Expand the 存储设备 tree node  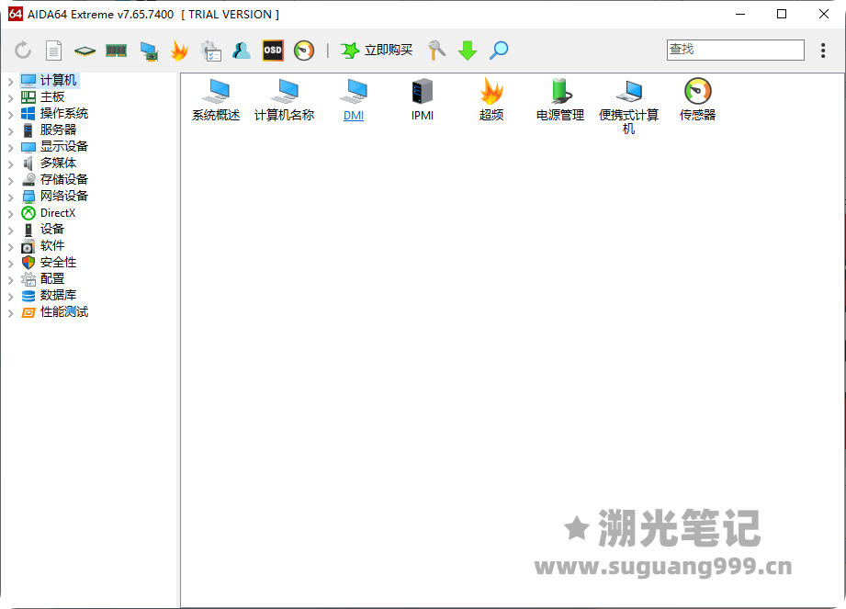[x=10, y=181]
